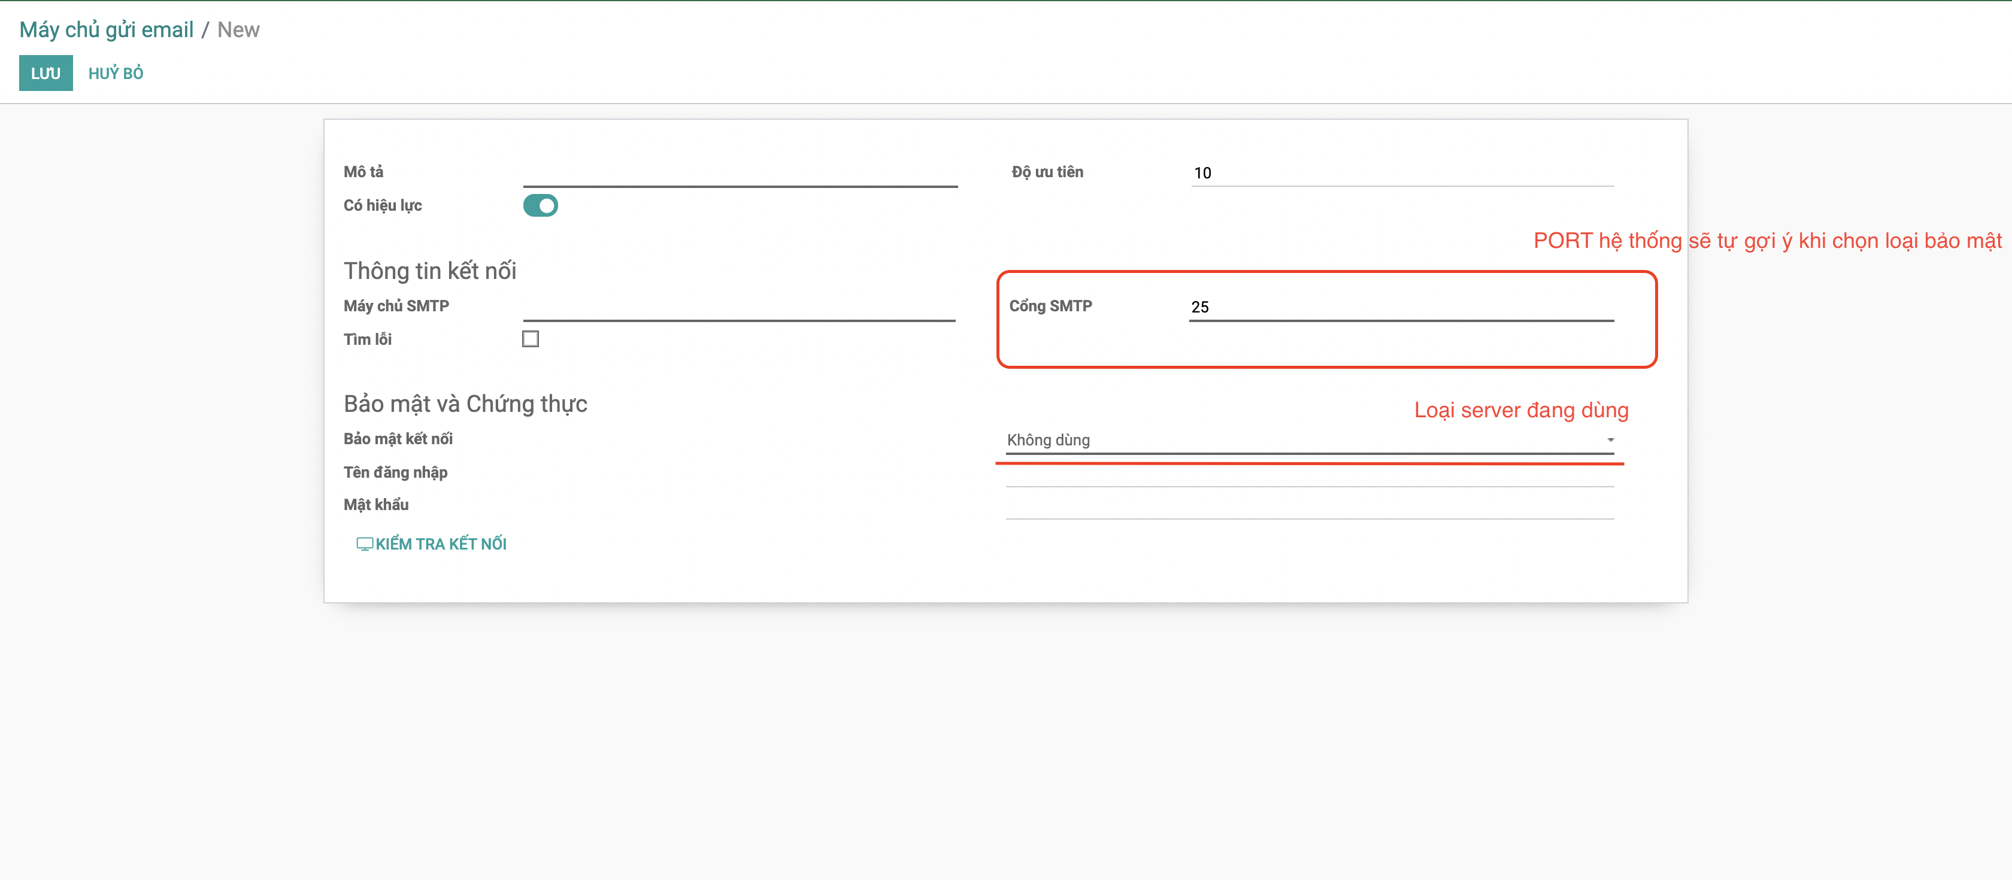Click the Cổng SMTP label

1050,306
